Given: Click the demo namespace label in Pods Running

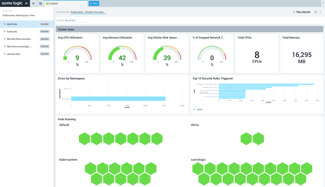Looking at the screenshot, I should tap(195, 125).
